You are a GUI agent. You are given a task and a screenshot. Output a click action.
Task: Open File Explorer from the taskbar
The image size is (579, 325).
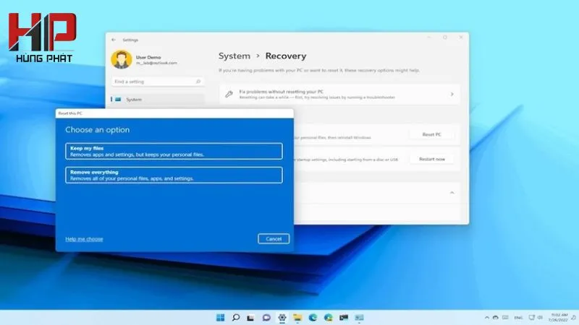coord(297,318)
